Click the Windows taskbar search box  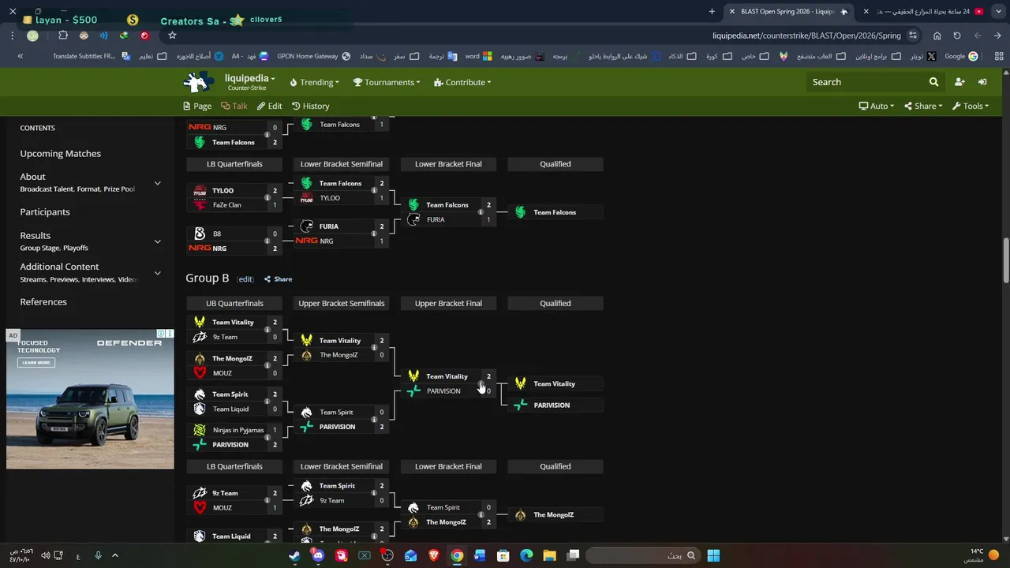(x=642, y=555)
